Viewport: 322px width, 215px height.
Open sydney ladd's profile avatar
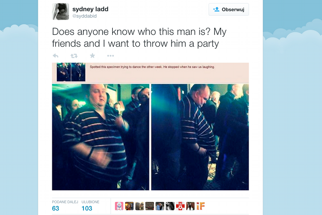[x=60, y=12]
